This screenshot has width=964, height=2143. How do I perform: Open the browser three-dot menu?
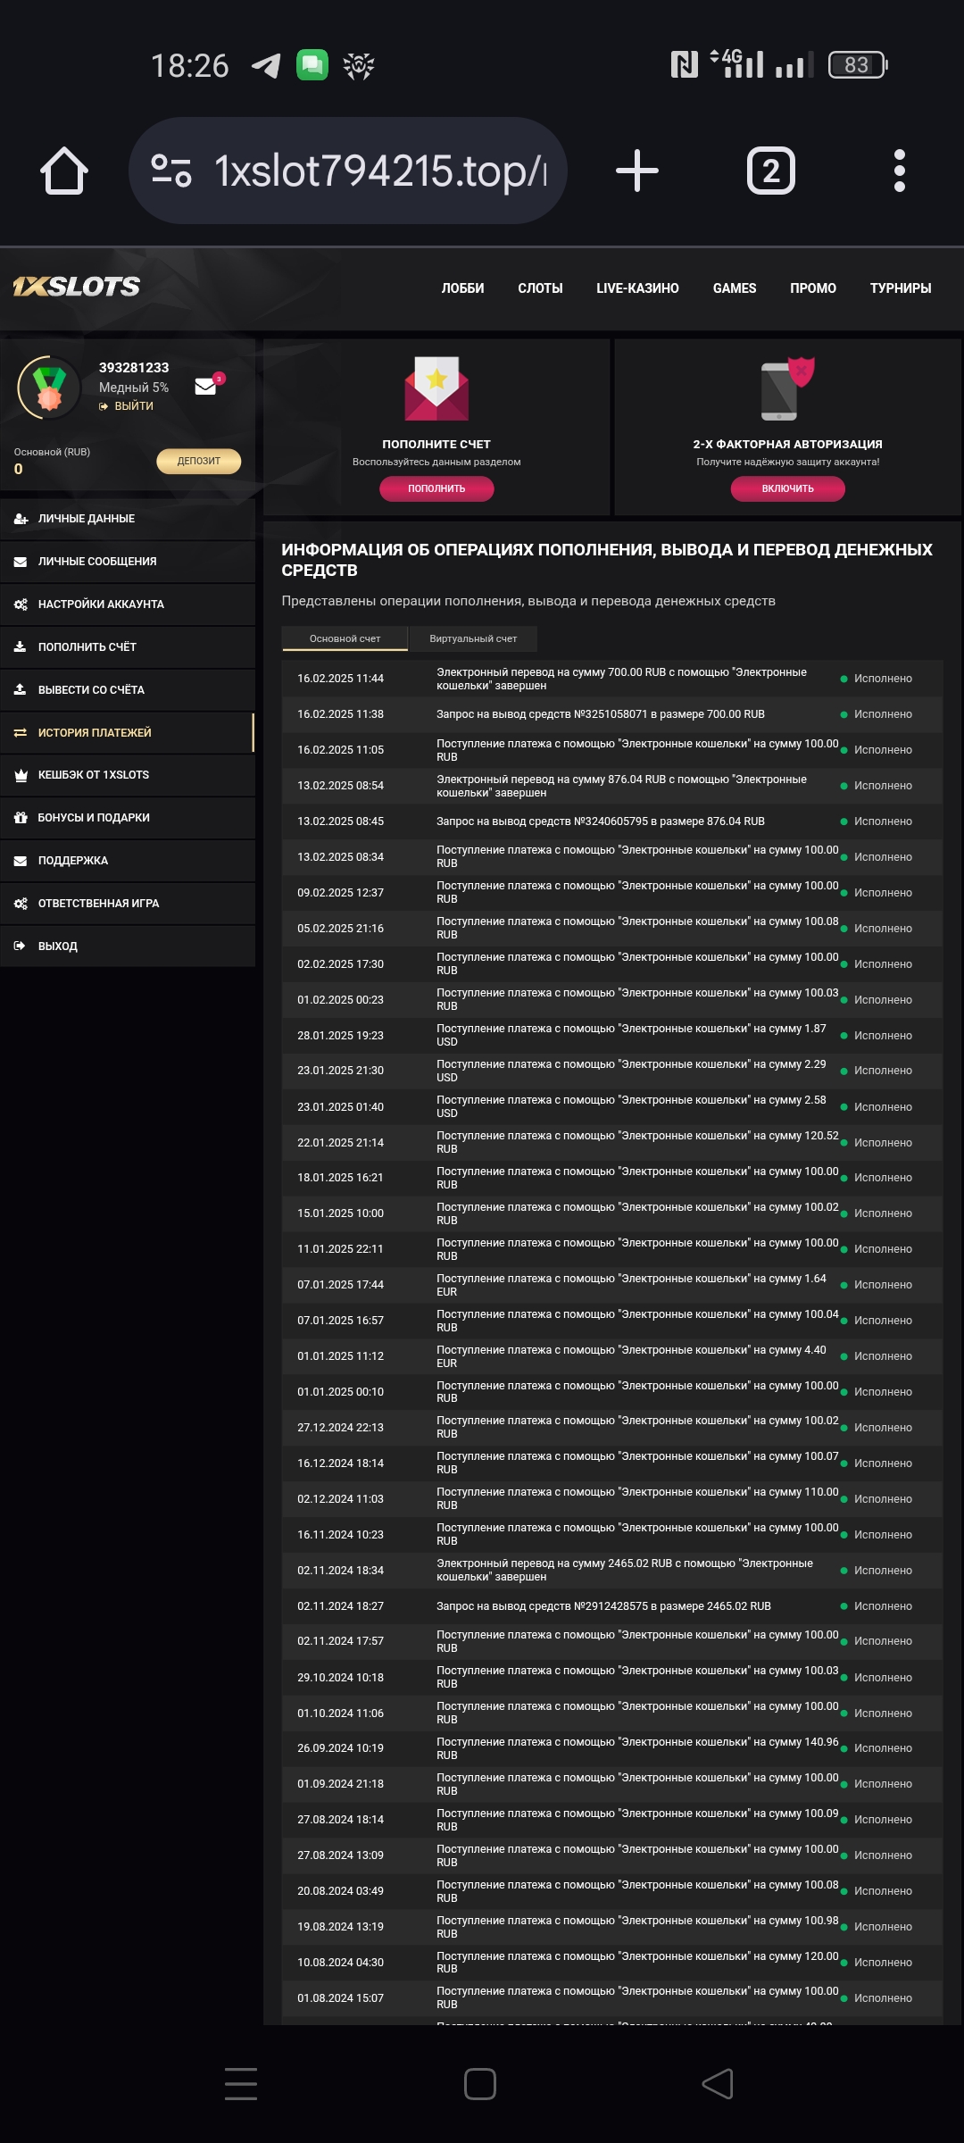899,171
